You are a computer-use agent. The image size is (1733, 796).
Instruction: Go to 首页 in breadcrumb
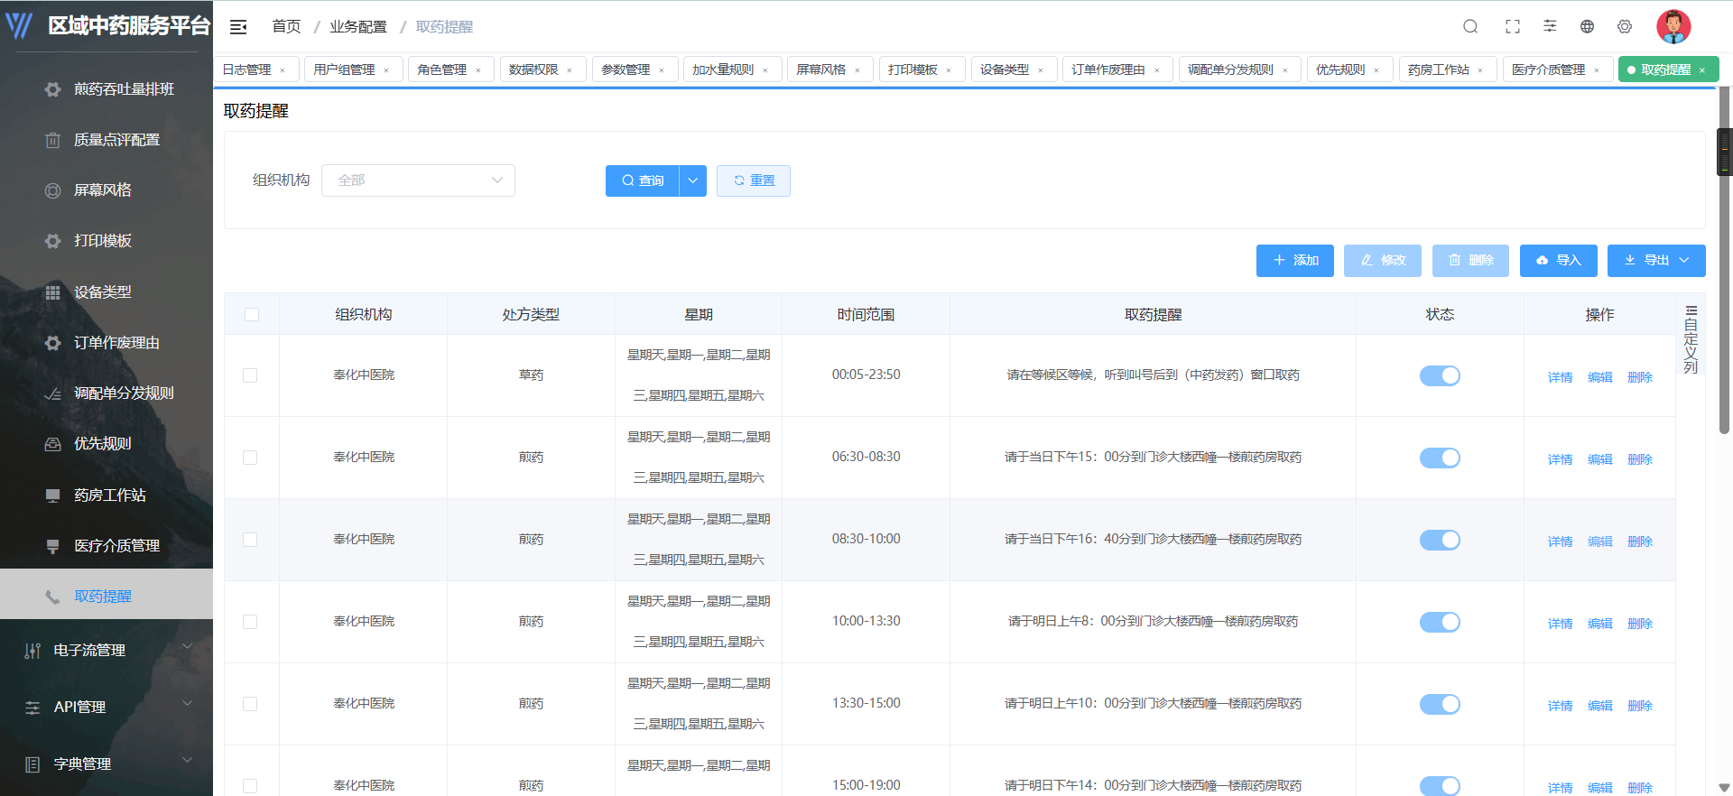pos(286,27)
